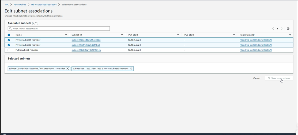Sort by Subnet ID column arrow
This screenshot has height=135, width=298.
[122, 35]
